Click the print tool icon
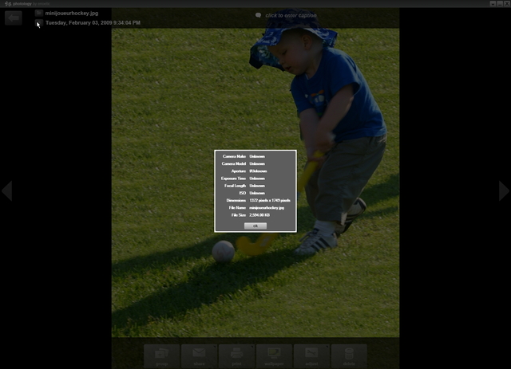Viewport: 511px width, 369px height. [x=237, y=355]
